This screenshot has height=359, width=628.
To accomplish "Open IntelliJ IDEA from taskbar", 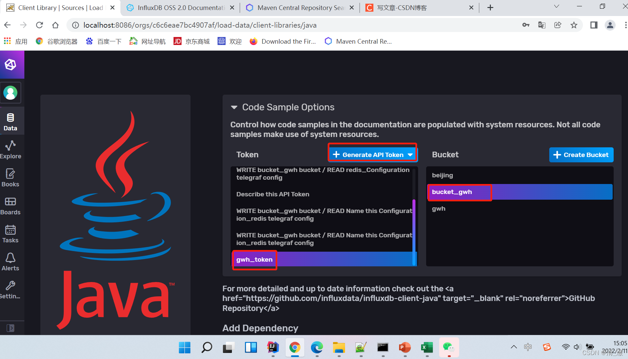I will [x=273, y=347].
